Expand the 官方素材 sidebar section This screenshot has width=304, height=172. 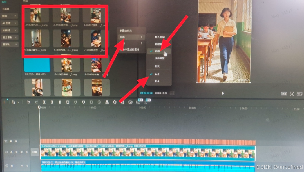10,37
